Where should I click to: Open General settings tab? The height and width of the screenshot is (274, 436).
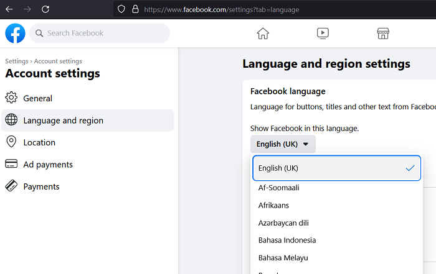click(x=37, y=98)
